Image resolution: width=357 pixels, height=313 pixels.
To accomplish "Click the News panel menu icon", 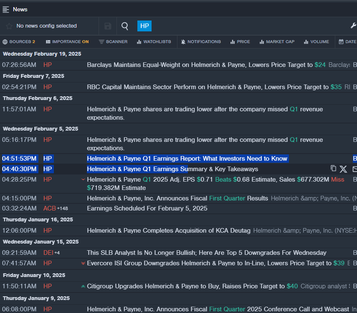I will point(6,9).
